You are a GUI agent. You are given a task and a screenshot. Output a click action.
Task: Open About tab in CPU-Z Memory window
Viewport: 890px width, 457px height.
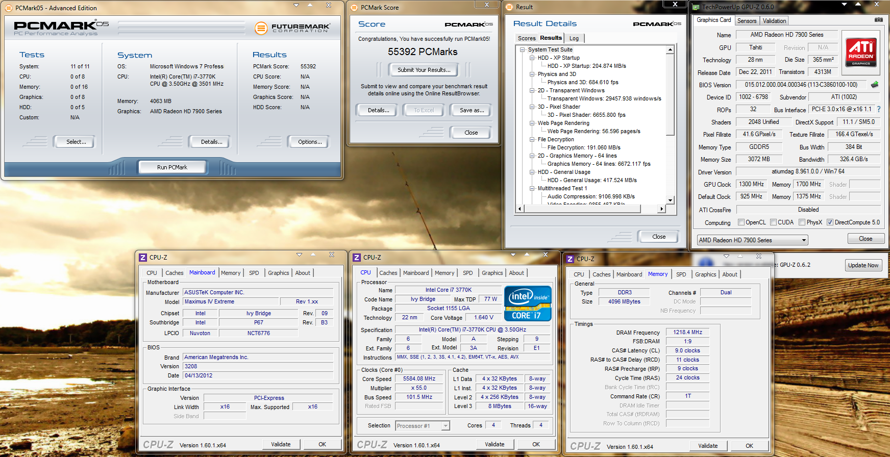(729, 274)
